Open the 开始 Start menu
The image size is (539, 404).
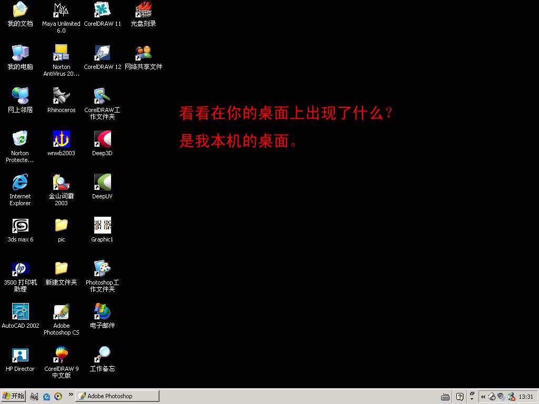[13, 396]
